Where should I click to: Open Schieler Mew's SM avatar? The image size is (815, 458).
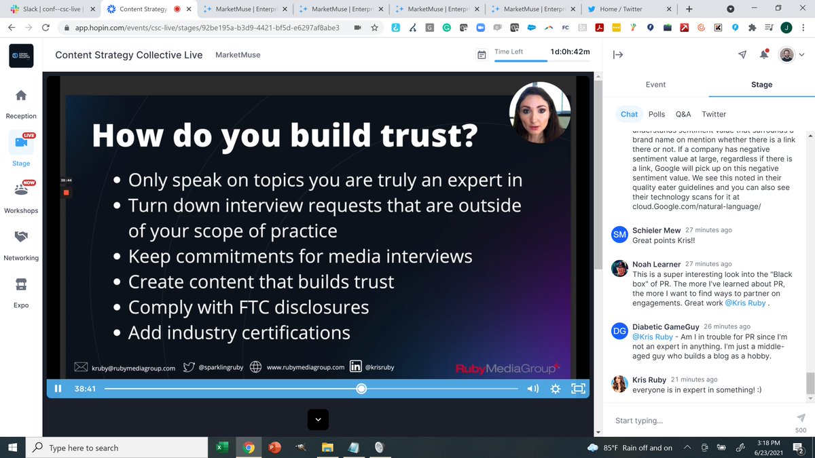click(619, 235)
